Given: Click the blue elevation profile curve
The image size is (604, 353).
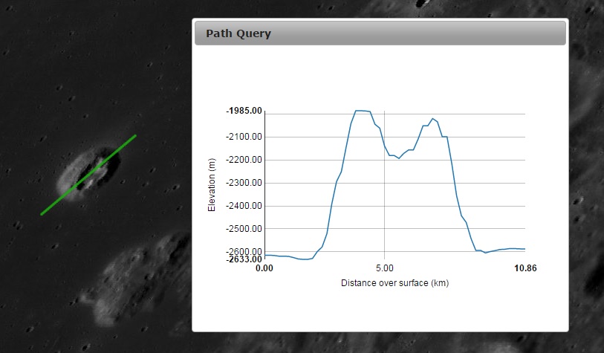Looking at the screenshot, I should 394,185.
